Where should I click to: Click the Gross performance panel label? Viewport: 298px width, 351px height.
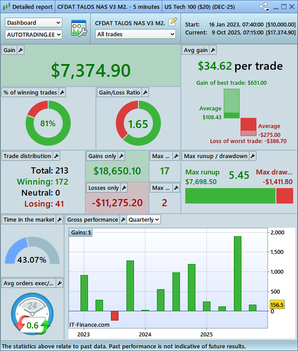tap(92, 219)
